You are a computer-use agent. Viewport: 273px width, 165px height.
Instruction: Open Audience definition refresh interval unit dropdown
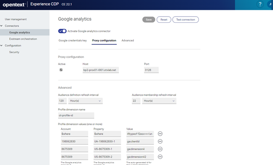85,101
